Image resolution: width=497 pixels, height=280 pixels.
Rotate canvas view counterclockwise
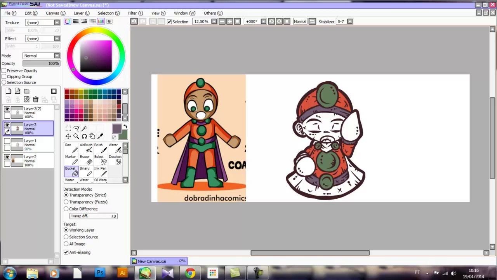(x=271, y=21)
